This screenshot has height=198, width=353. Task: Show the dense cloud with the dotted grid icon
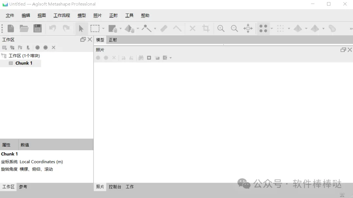[280, 28]
